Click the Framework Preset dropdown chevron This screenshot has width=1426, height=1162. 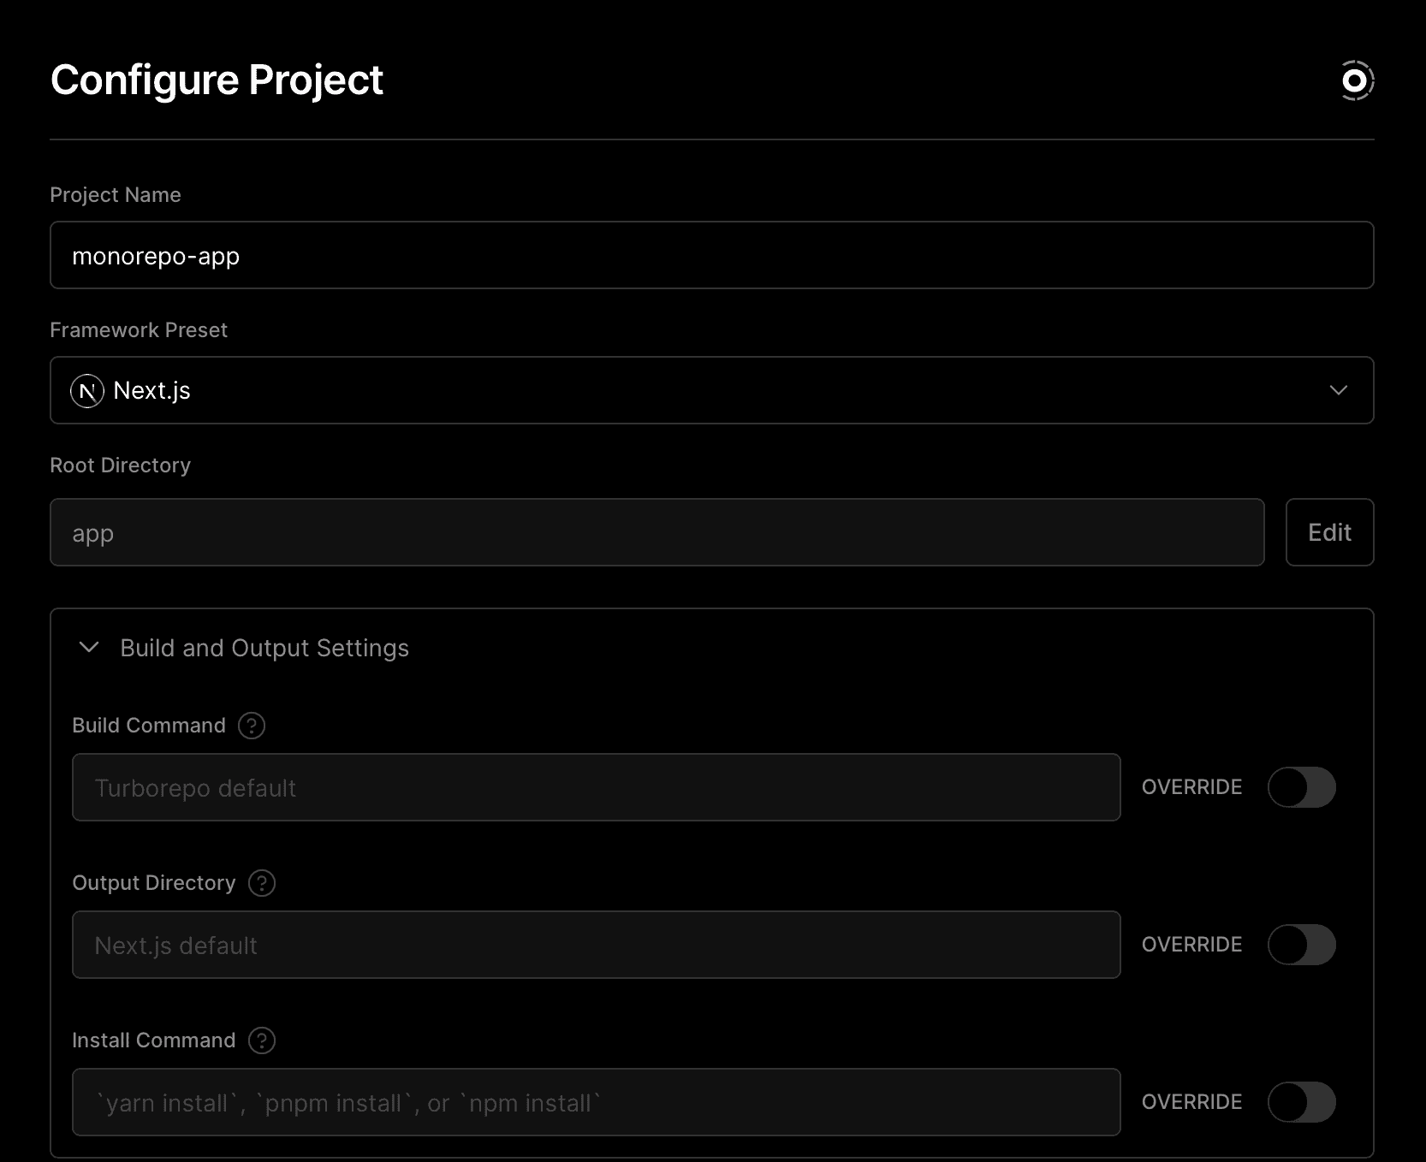(x=1340, y=391)
